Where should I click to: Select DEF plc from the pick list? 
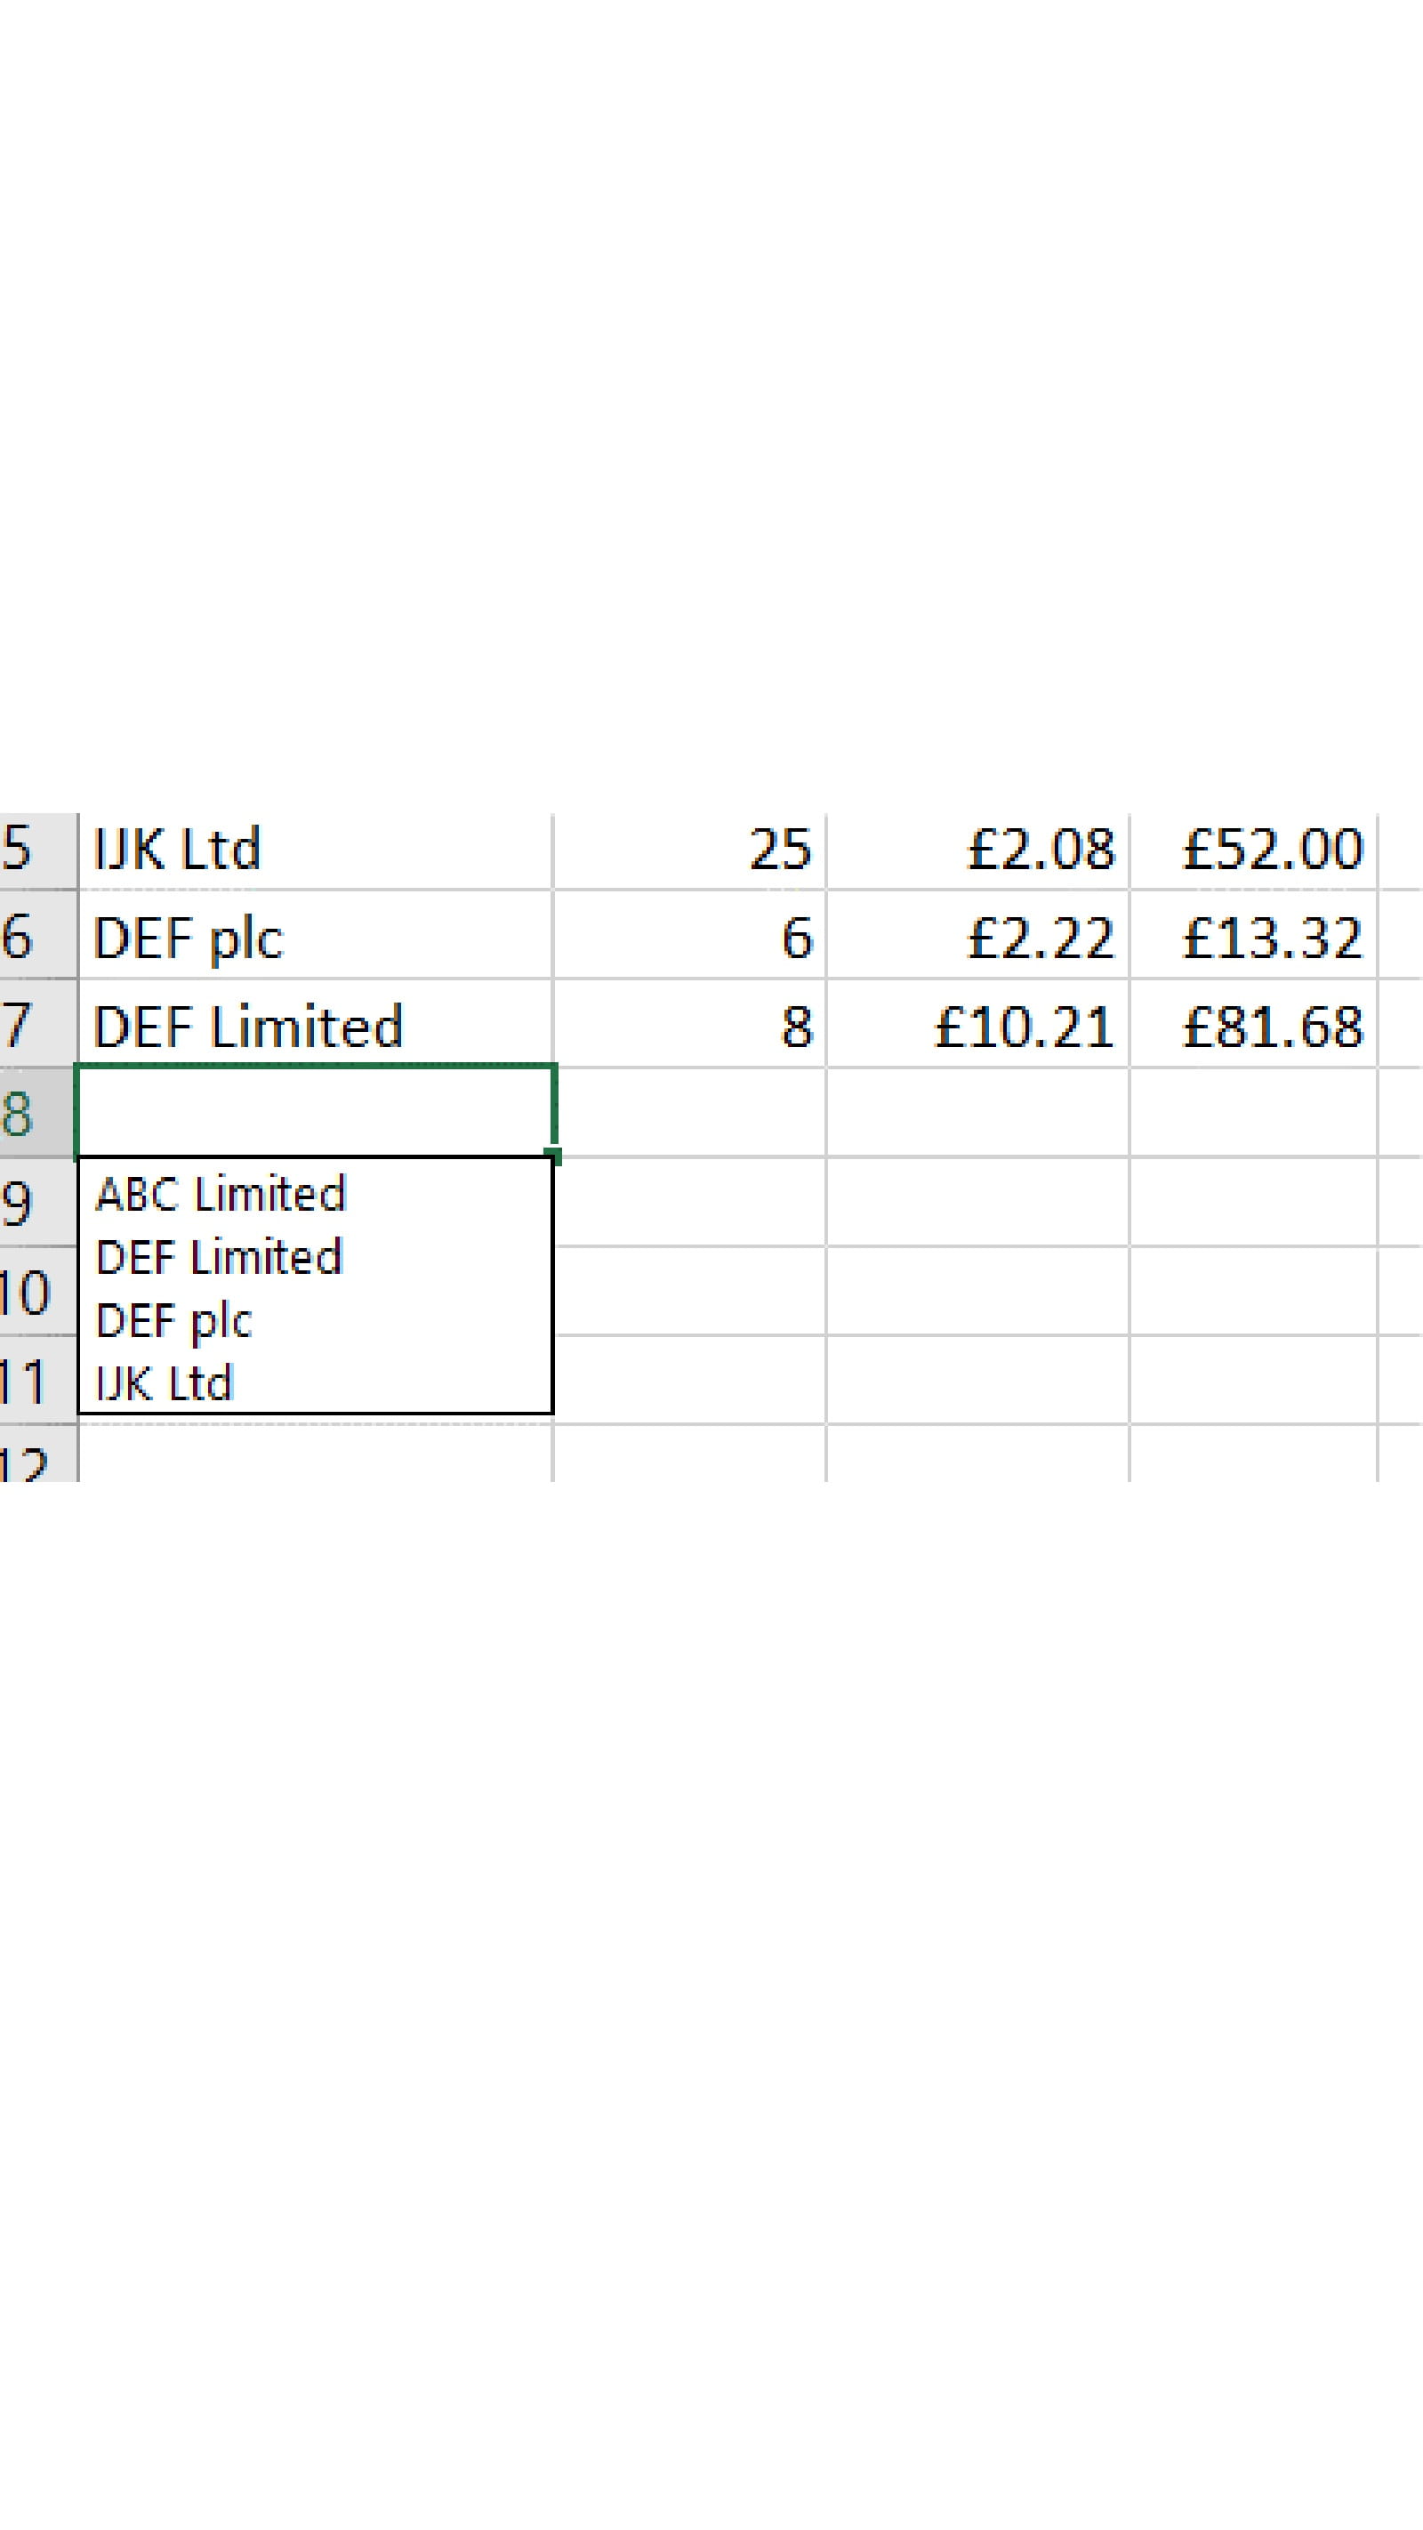pos(173,1320)
